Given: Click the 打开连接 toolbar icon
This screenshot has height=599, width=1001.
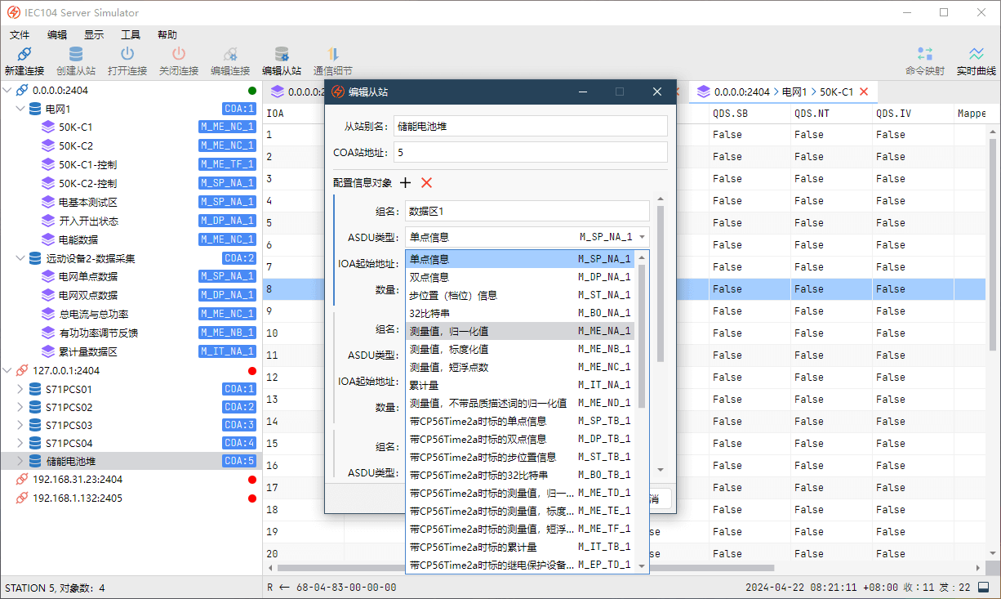Looking at the screenshot, I should click(127, 55).
